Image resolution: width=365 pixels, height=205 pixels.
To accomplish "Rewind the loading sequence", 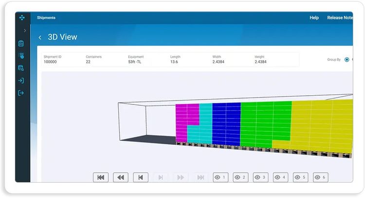I will pyautogui.click(x=121, y=177).
